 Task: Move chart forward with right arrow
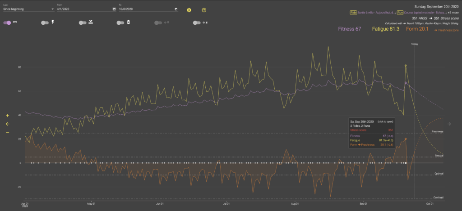[449, 124]
